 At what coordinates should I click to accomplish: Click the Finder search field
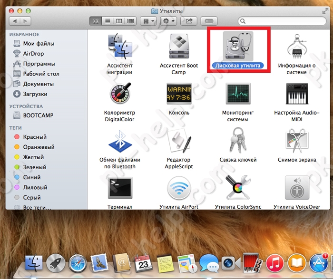(282, 21)
